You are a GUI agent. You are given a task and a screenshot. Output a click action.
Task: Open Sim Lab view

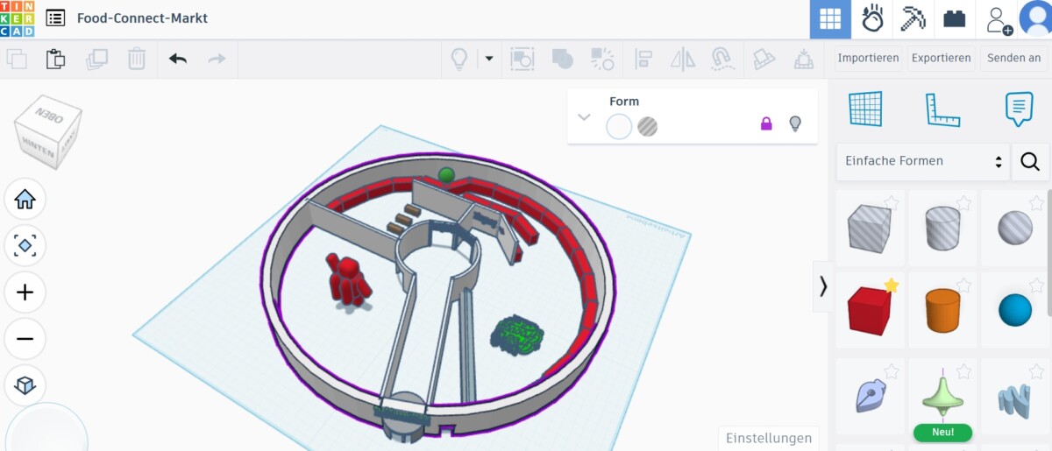click(872, 18)
